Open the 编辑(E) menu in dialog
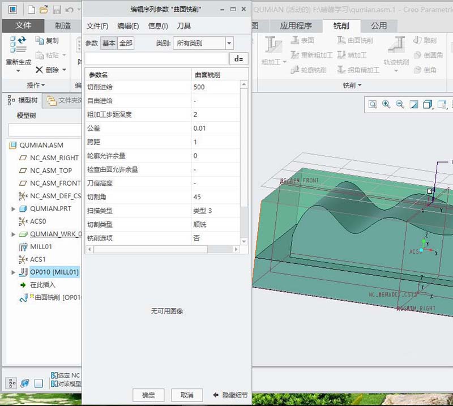 (x=128, y=26)
